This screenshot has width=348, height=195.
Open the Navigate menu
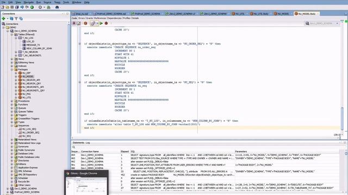28,2
